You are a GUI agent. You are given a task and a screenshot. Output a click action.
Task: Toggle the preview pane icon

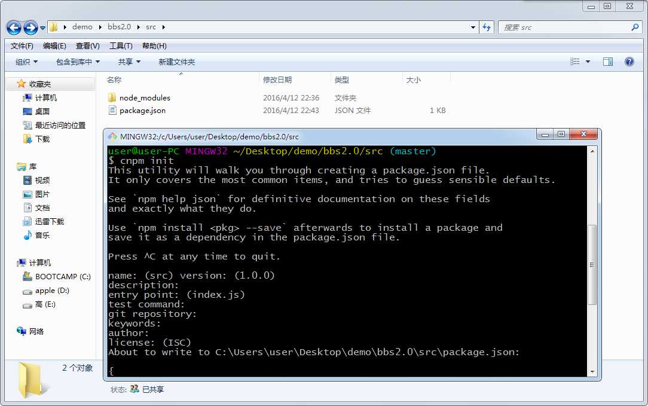click(608, 62)
